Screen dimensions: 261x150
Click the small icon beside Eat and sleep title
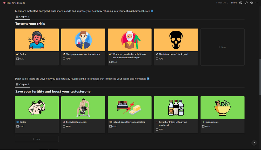point(110,122)
